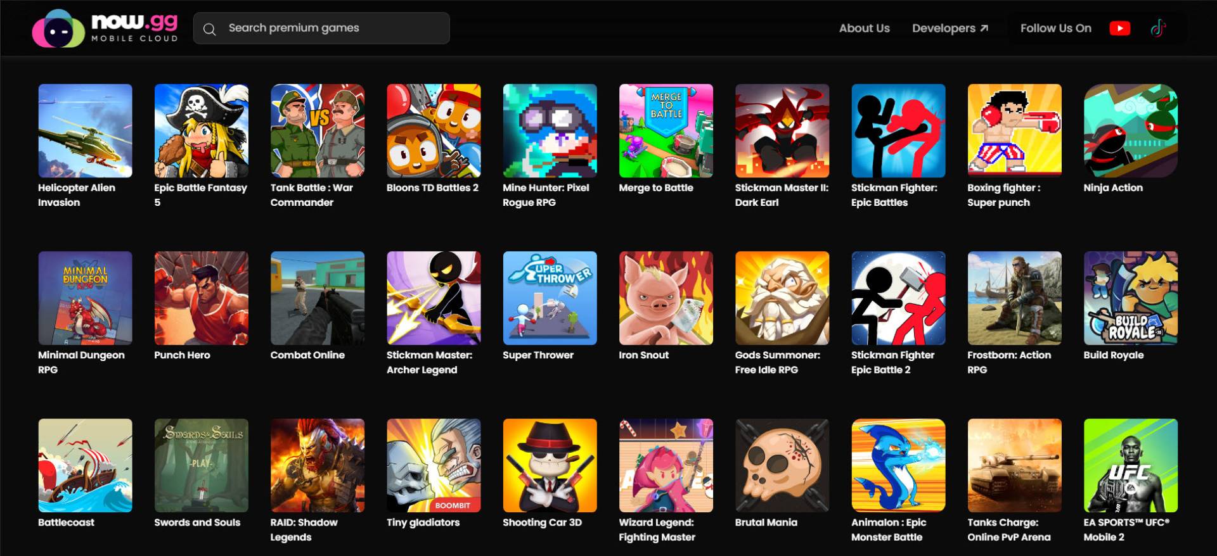Select the Super Thrower game icon
Viewport: 1217px width, 556px height.
[x=550, y=298]
